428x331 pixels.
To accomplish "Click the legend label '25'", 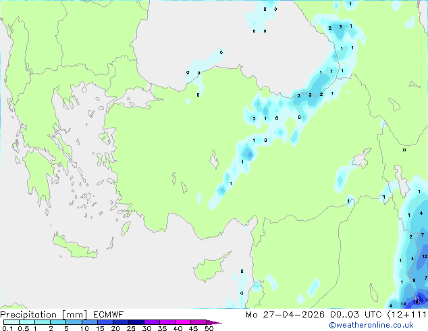I will [x=131, y=328].
